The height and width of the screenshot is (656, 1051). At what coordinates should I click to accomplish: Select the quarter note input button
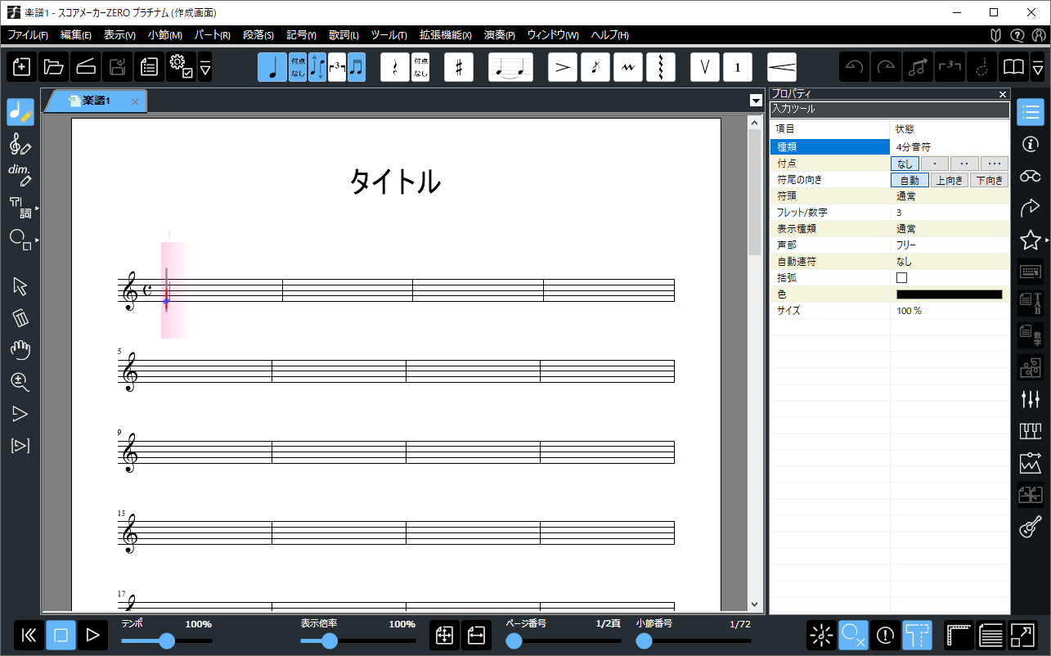pyautogui.click(x=272, y=67)
